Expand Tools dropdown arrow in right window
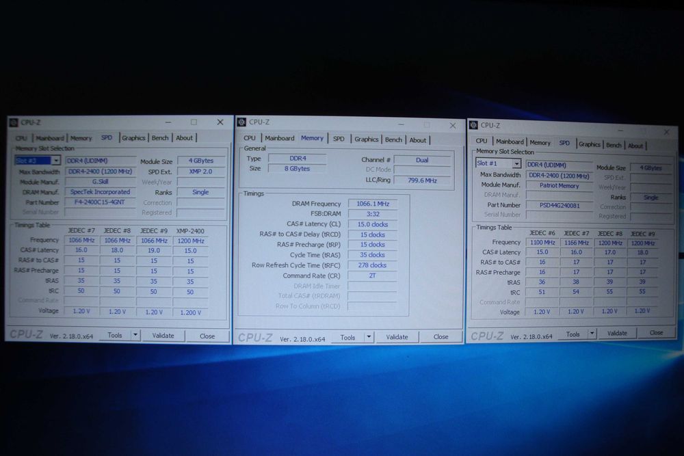This screenshot has width=684, height=456. pyautogui.click(x=592, y=334)
